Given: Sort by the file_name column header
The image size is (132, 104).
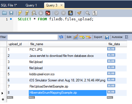Looking at the screenshot, I should [x=68, y=44].
